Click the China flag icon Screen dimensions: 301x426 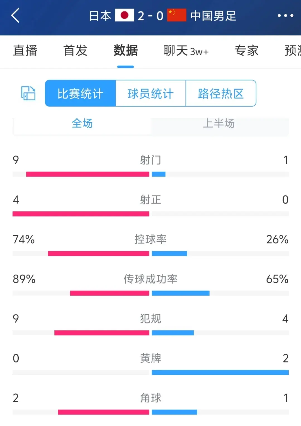pyautogui.click(x=176, y=15)
